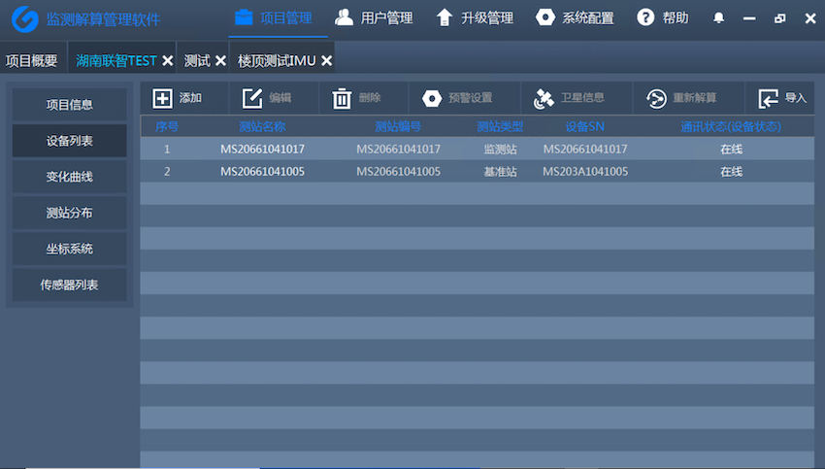
Task: Click the 导入 import arrow icon
Action: (x=768, y=98)
